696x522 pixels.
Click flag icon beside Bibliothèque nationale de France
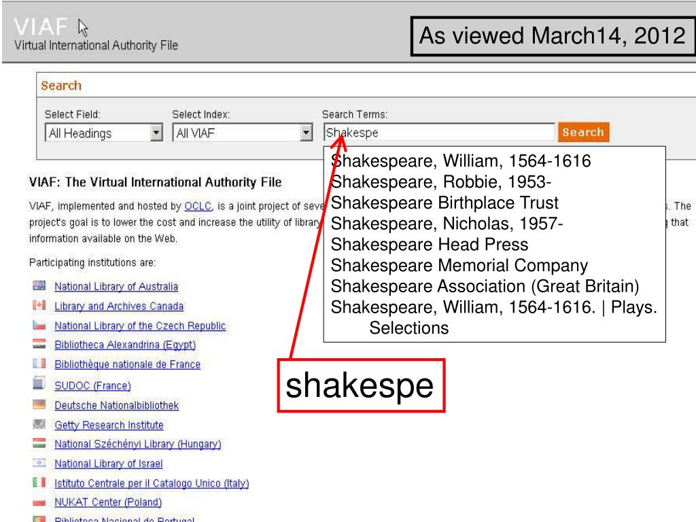pos(39,364)
